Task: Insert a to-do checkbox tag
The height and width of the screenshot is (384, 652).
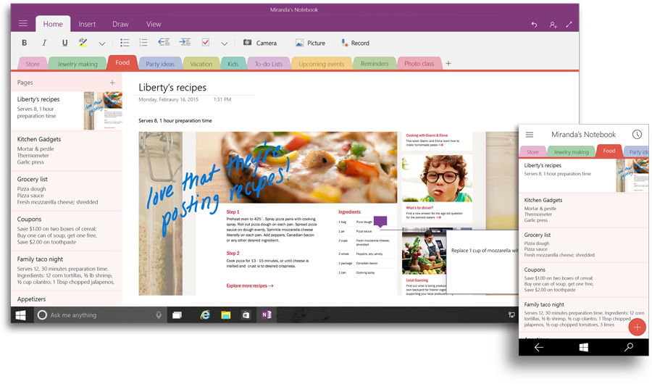Action: point(206,43)
